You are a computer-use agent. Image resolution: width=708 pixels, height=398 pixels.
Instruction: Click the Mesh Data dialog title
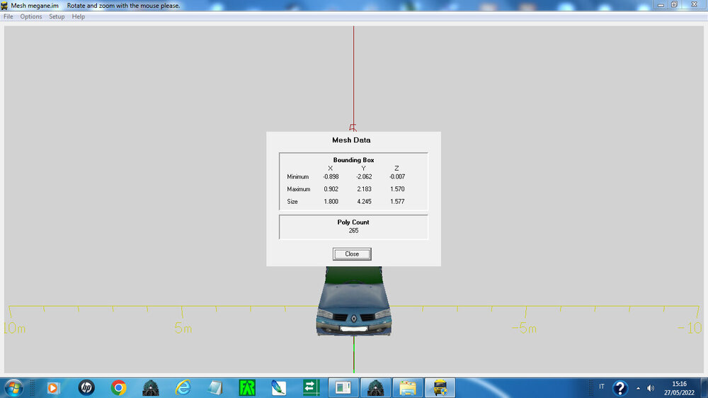click(351, 140)
